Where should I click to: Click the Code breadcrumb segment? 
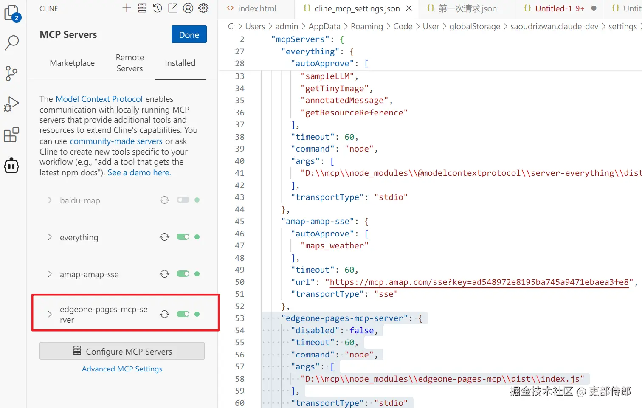click(403, 26)
